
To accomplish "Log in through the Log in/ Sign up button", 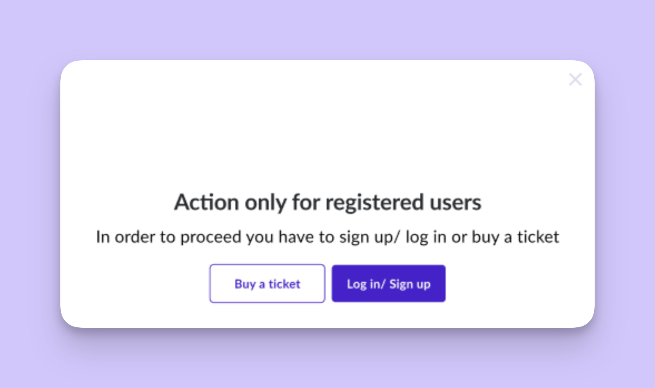I will pyautogui.click(x=388, y=283).
